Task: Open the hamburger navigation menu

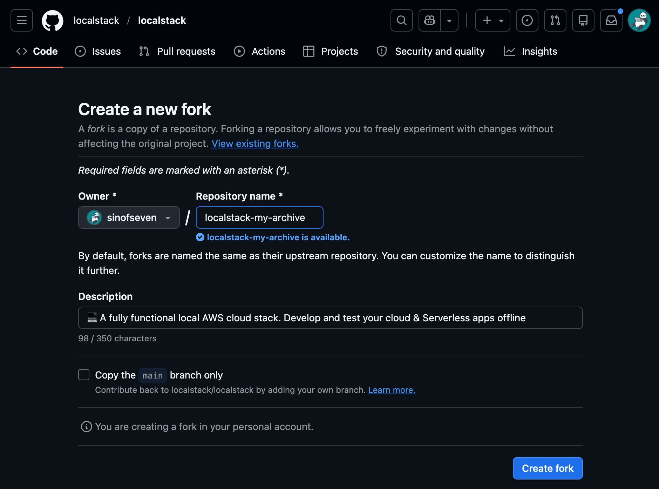Action: click(x=22, y=20)
